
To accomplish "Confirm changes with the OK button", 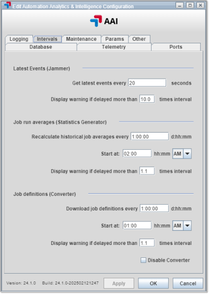I will coord(153,284).
